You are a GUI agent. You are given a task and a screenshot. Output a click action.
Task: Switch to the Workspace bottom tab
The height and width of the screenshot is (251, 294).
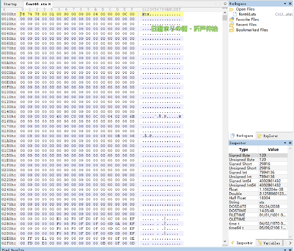(x=242, y=136)
